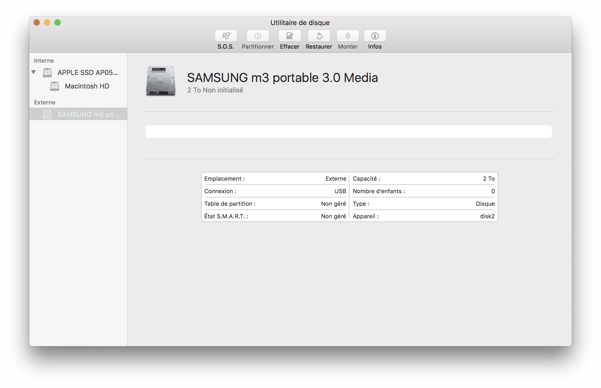Collapse the APPLE SSD disclosure triangle
This screenshot has height=388, width=601.
(x=33, y=72)
